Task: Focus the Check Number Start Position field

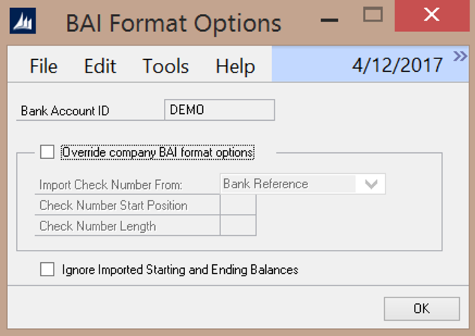Action: 238,205
